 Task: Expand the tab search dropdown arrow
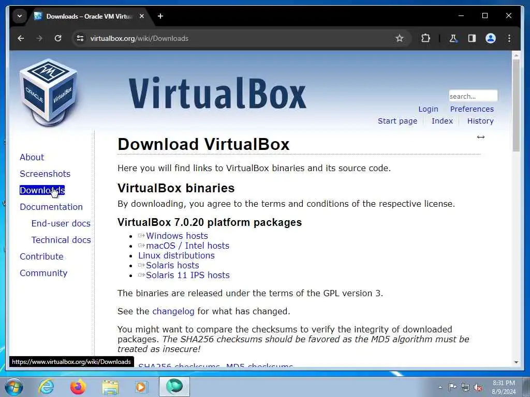pos(20,16)
